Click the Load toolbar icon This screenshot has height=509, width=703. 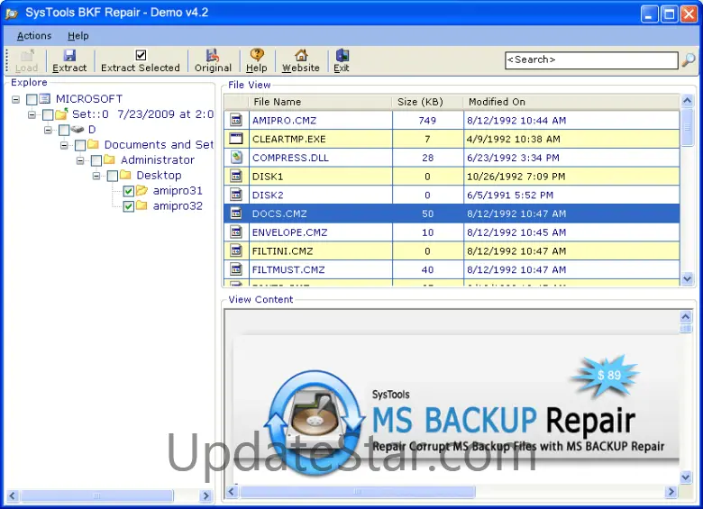[27, 55]
